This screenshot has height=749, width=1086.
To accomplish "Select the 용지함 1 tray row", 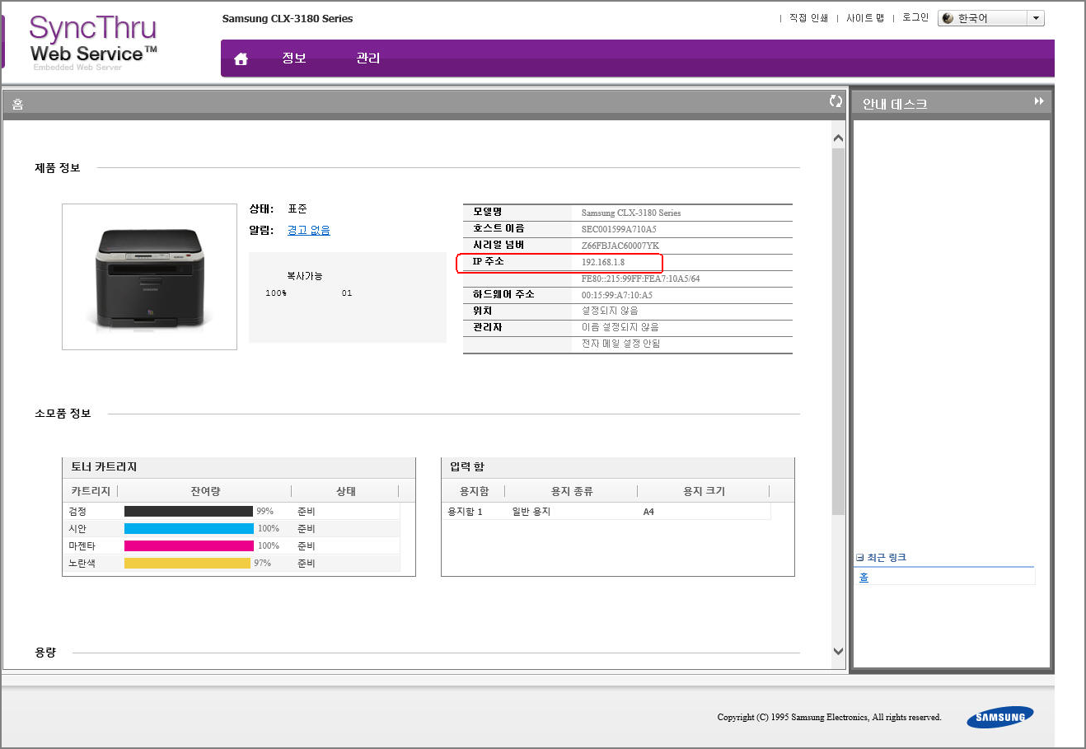I will pyautogui.click(x=606, y=512).
